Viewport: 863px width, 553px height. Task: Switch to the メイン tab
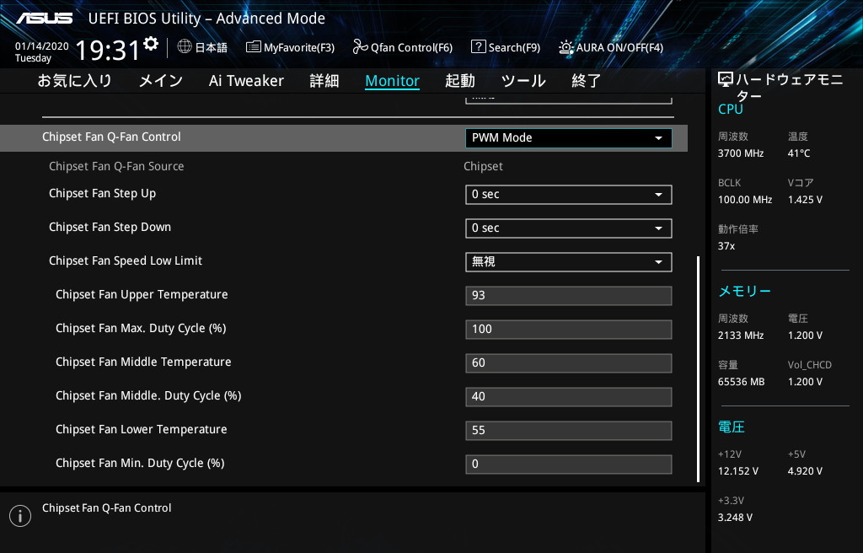coord(161,81)
